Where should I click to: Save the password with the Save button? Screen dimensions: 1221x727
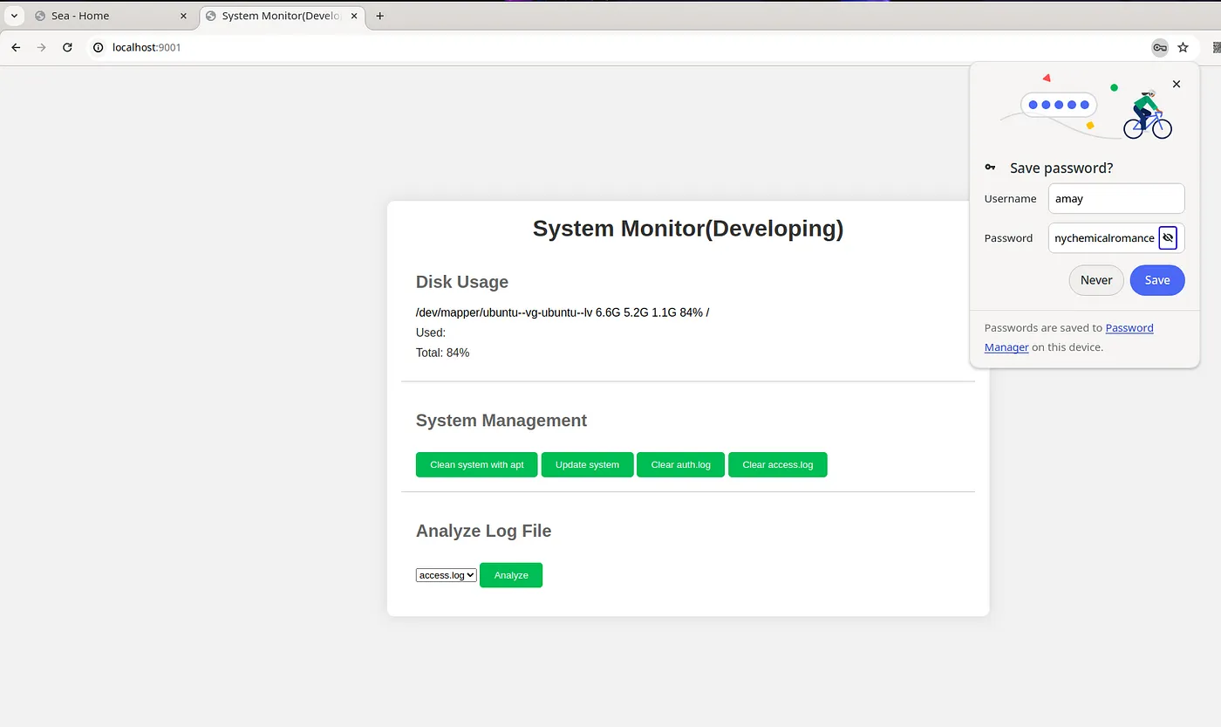point(1157,280)
